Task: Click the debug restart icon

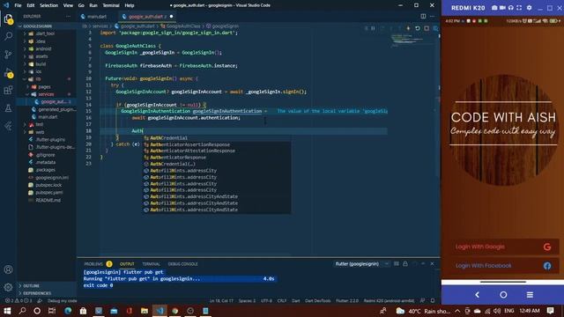Action: tap(417, 28)
